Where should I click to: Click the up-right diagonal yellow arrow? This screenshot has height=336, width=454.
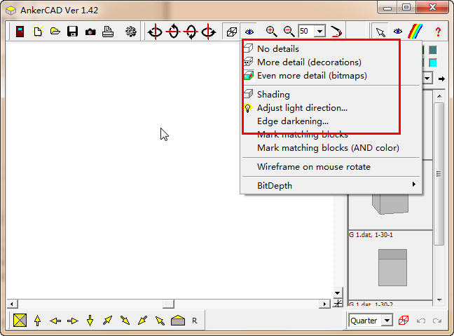click(107, 321)
